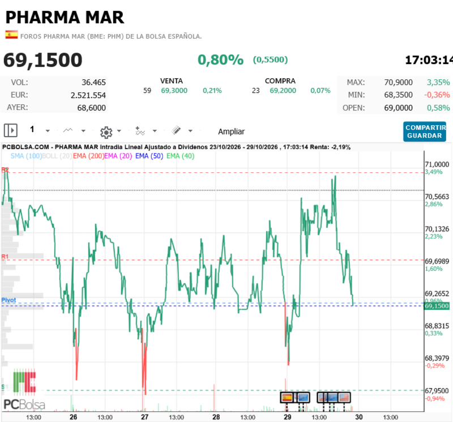Click the VENTA price 69,3000
This screenshot has width=453, height=422.
pos(174,91)
